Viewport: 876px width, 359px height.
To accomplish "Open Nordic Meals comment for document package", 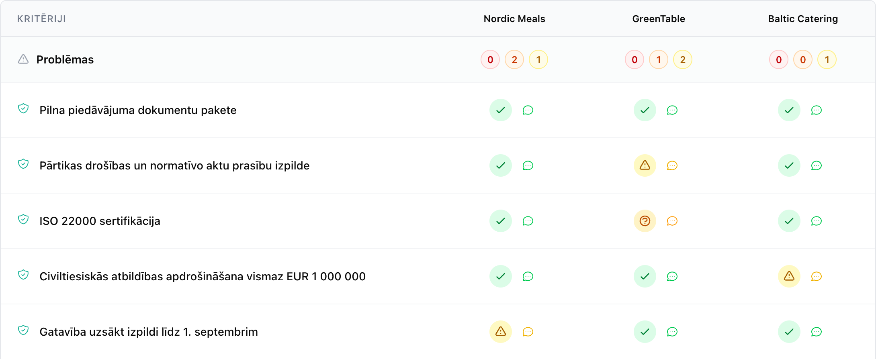I will point(528,110).
